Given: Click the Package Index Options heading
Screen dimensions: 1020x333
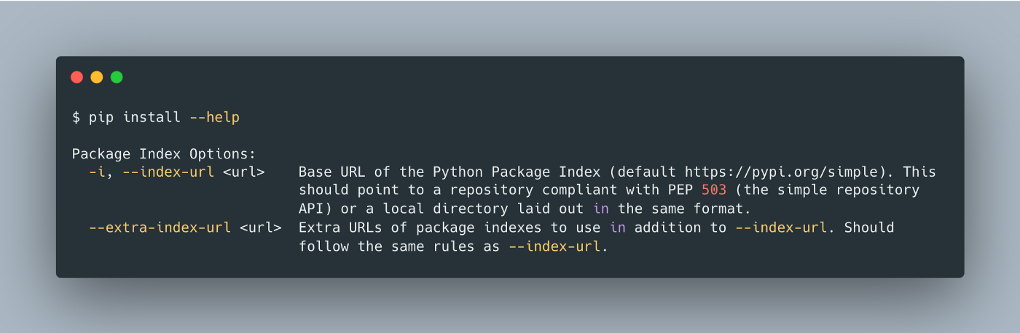Looking at the screenshot, I should tap(164, 154).
